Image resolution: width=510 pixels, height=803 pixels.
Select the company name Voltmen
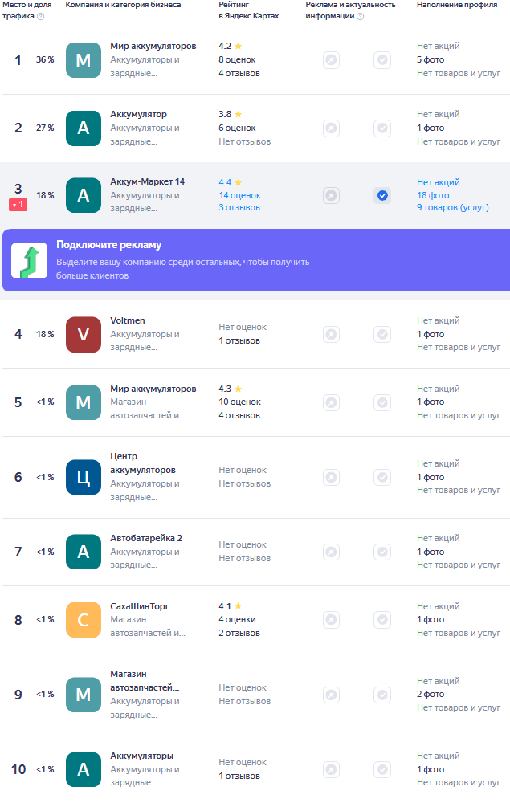[128, 320]
